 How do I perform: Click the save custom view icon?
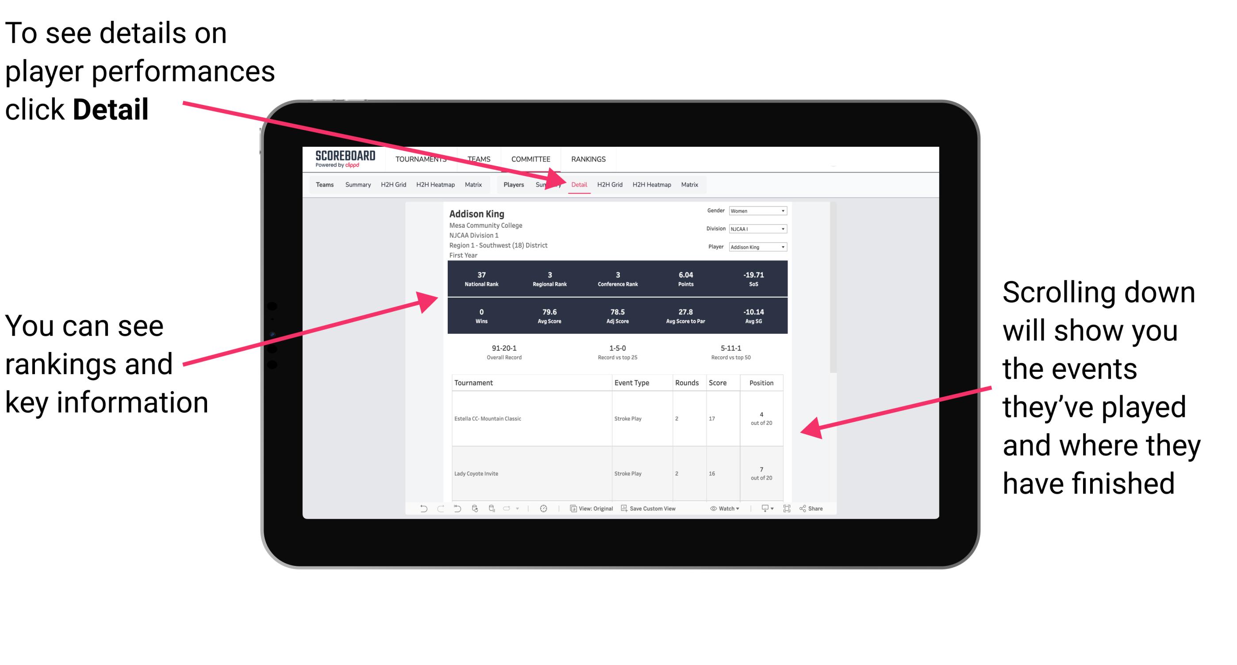coord(620,512)
